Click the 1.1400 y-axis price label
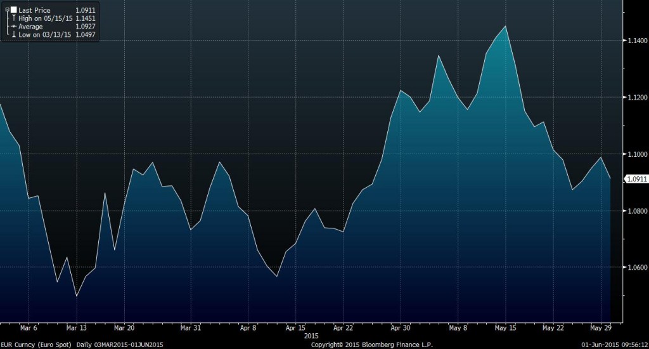 [636, 41]
